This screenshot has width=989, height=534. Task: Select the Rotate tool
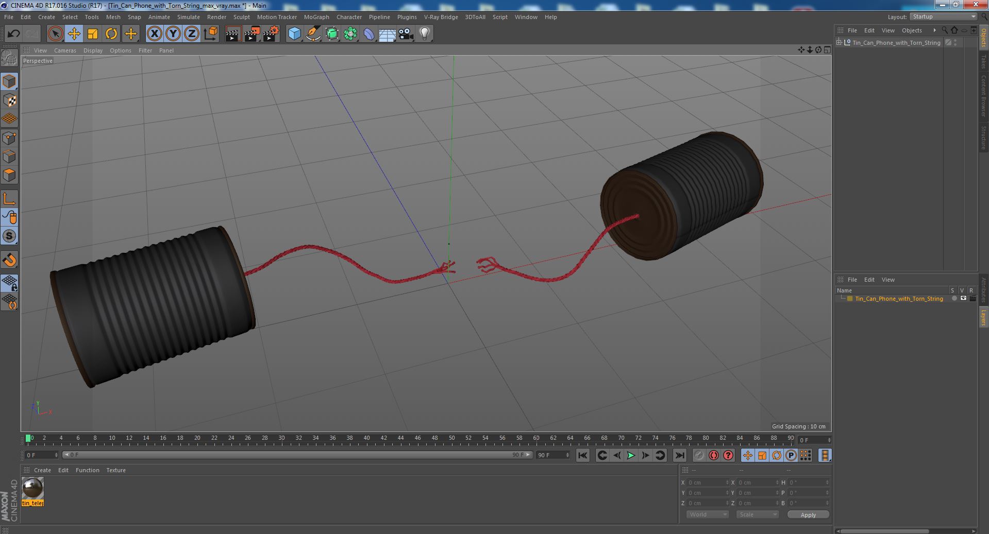point(111,34)
